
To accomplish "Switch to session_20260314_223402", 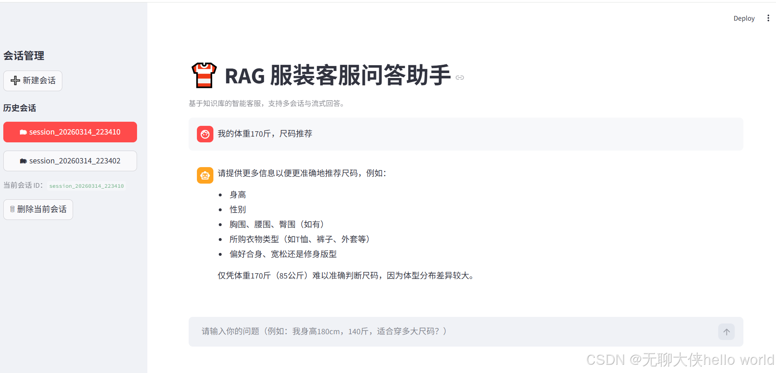I will [x=70, y=161].
